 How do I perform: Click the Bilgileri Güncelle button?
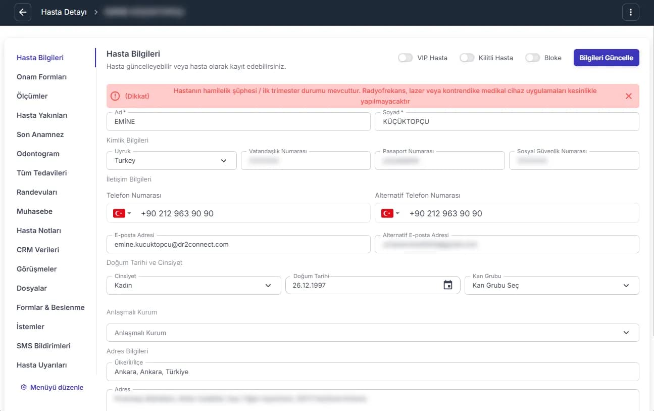607,58
